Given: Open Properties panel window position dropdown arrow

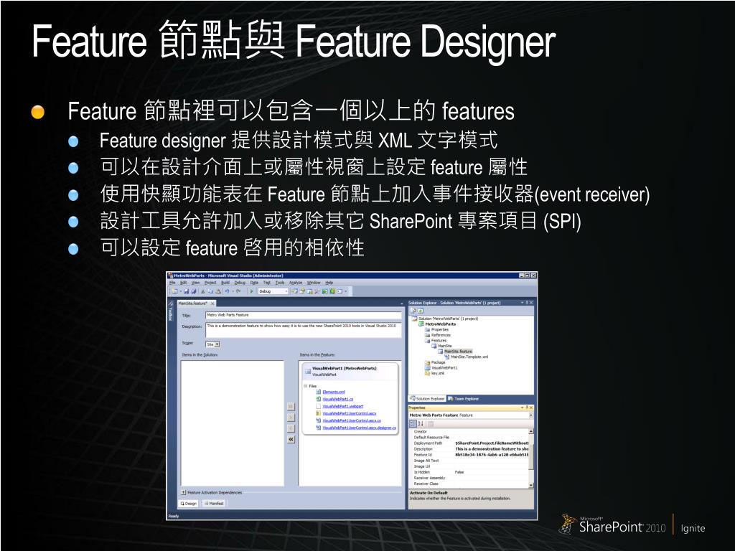Looking at the screenshot, I should [523, 408].
